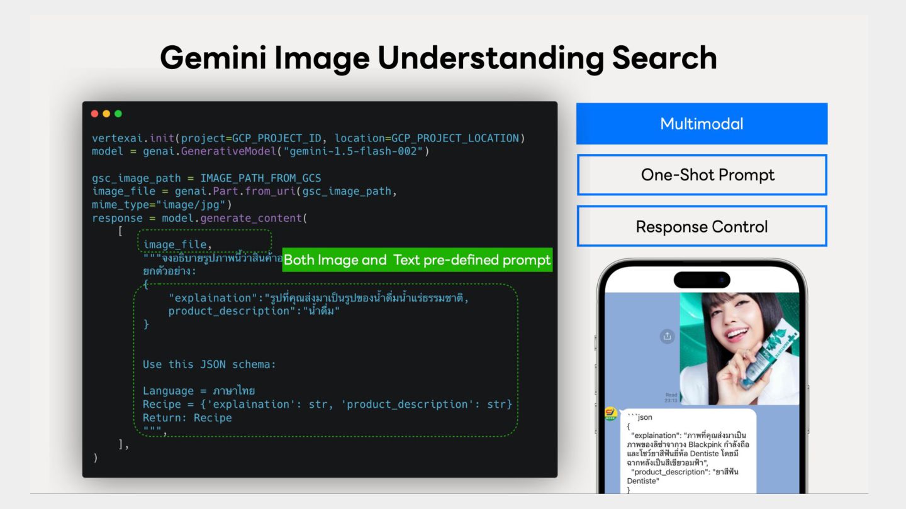The width and height of the screenshot is (906, 509).
Task: Click the 'image_file,' argument in the dashed box
Action: pyautogui.click(x=178, y=244)
